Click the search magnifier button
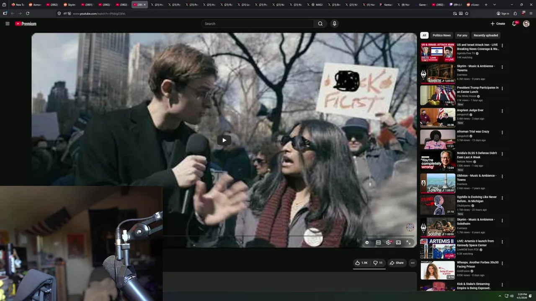The height and width of the screenshot is (301, 536). point(320,24)
